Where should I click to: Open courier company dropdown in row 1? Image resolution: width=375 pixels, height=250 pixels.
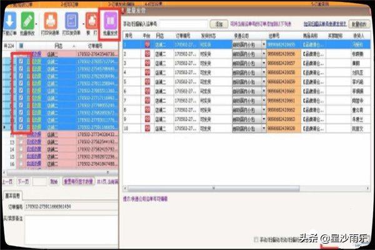[x=264, y=45]
